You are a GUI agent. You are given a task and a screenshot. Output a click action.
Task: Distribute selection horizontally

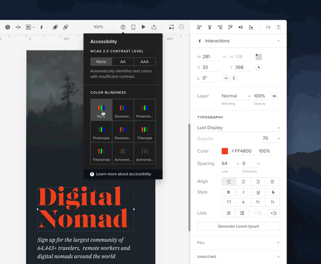[268, 27]
